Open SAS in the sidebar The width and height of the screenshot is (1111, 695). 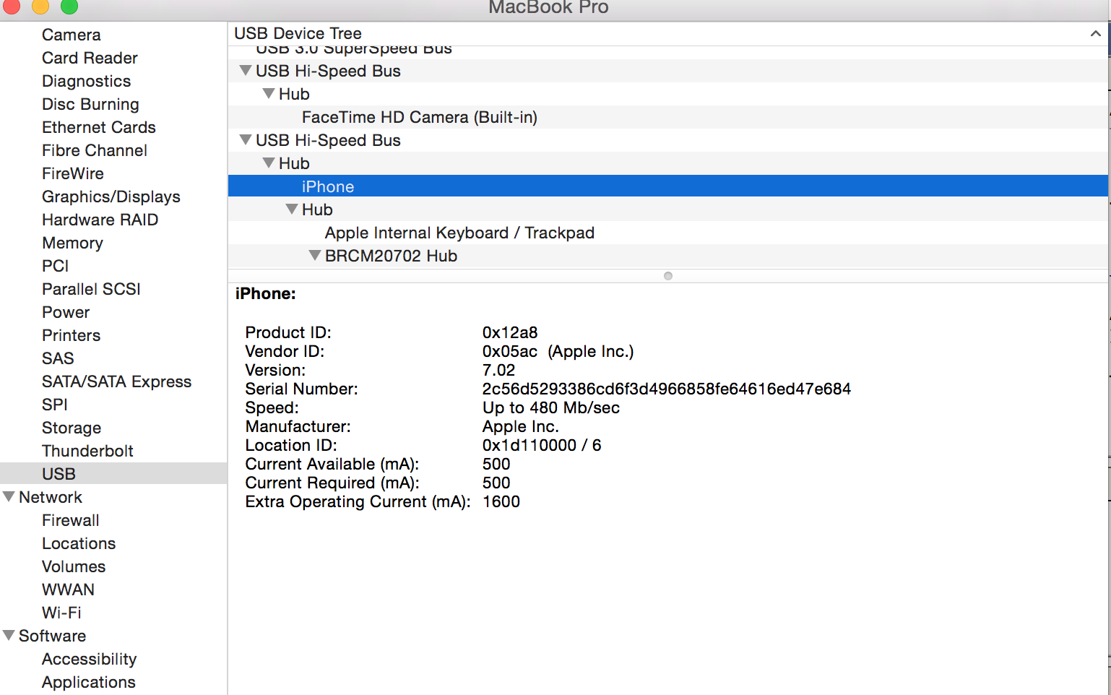coord(58,358)
